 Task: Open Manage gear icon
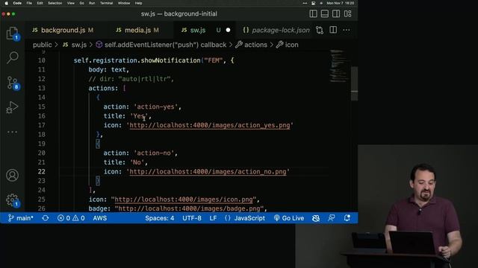tap(13, 200)
